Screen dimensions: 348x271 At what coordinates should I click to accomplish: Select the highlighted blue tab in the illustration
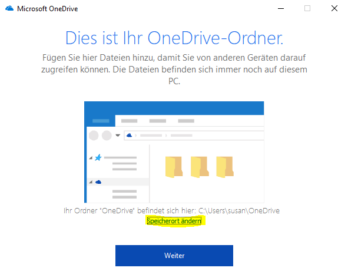click(101, 121)
